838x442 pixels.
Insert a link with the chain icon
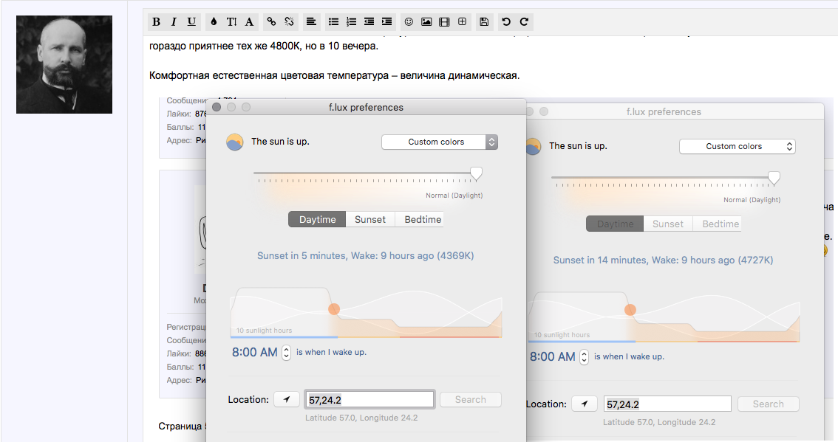(x=271, y=22)
